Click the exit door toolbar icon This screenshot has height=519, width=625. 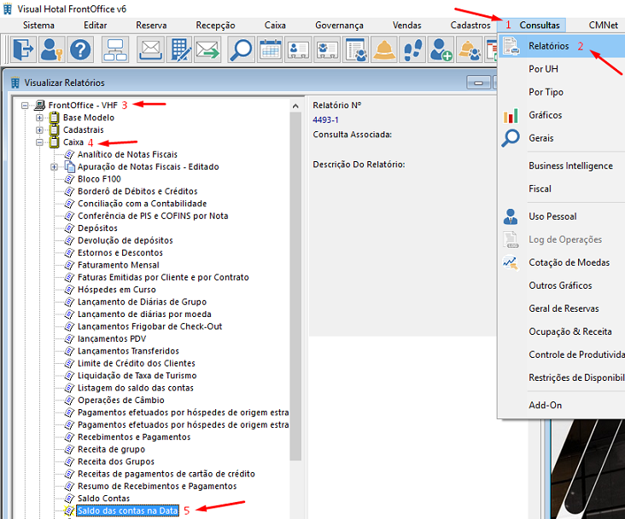[24, 49]
